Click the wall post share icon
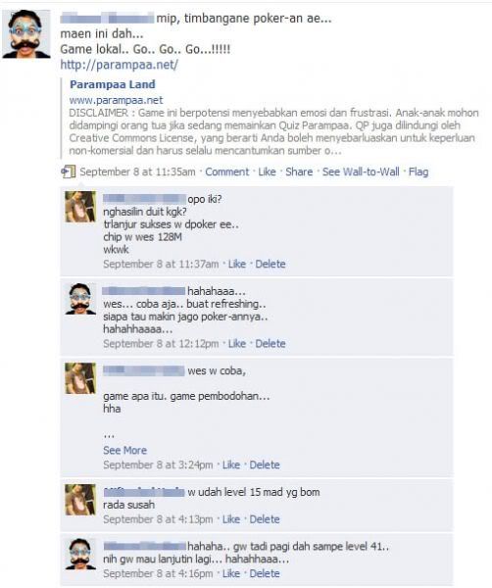 69,171
